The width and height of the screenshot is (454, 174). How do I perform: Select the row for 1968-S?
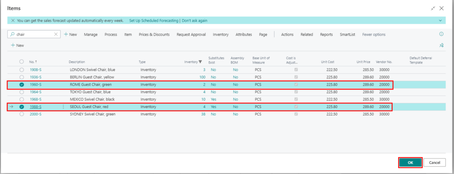coord(21,99)
